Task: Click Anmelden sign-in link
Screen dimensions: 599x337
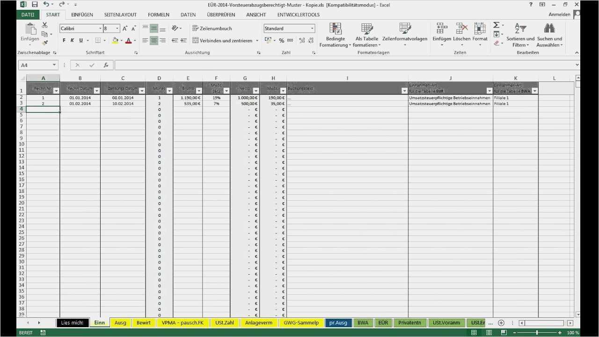Action: tap(559, 15)
